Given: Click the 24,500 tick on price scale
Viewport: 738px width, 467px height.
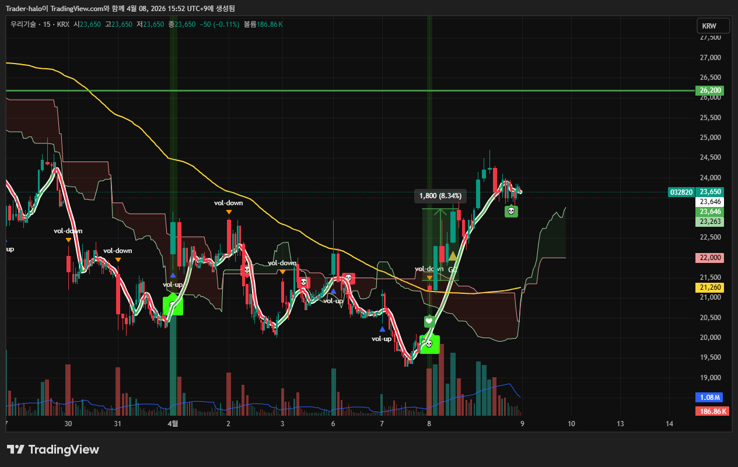Looking at the screenshot, I should pyautogui.click(x=710, y=157).
